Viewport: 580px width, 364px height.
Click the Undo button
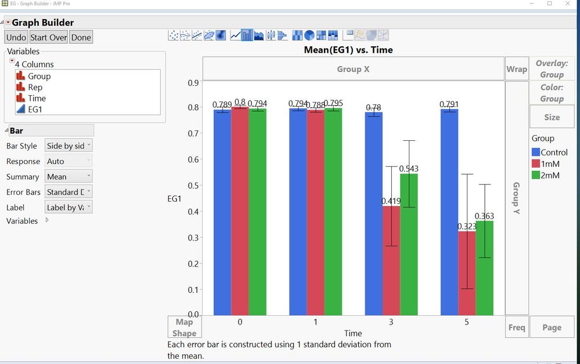coord(16,37)
